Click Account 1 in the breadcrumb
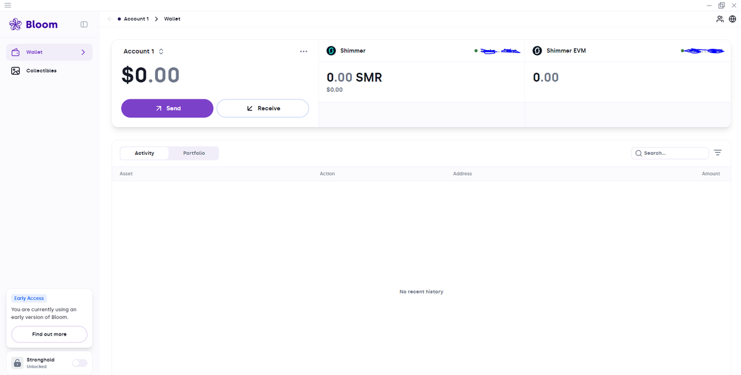This screenshot has height=375, width=741. pos(136,19)
